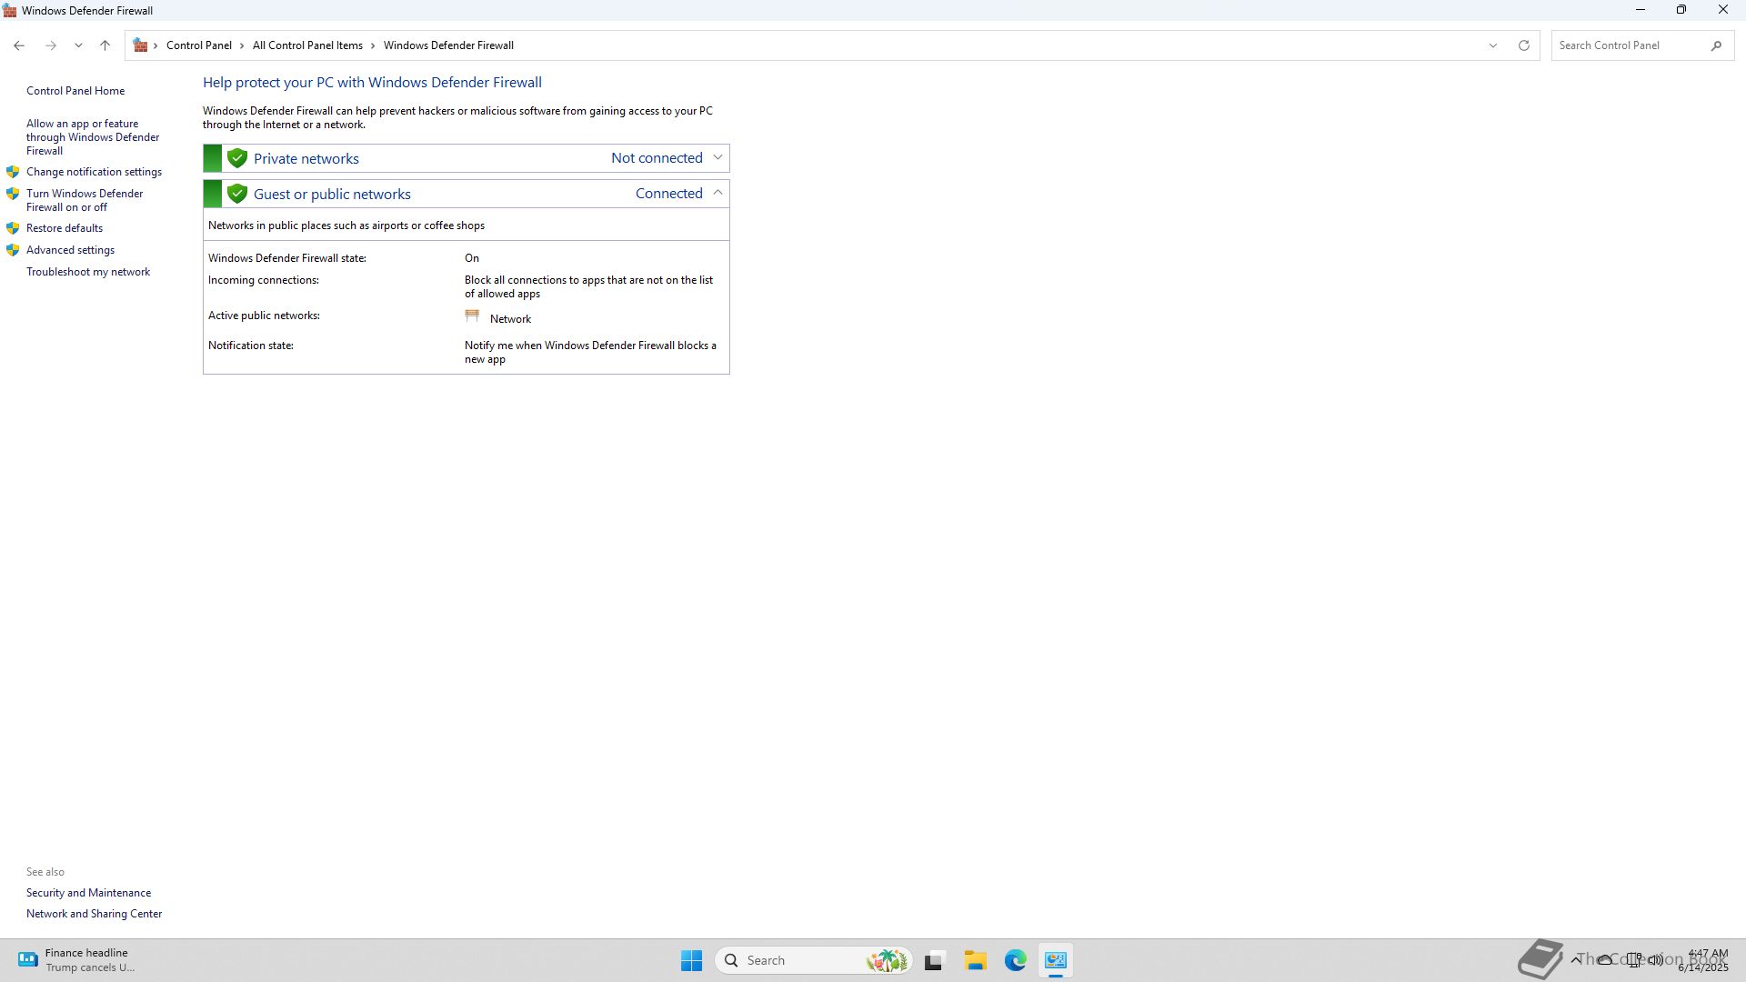1746x982 pixels.
Task: Select the Control Panel breadcrumb item
Action: pyautogui.click(x=198, y=45)
